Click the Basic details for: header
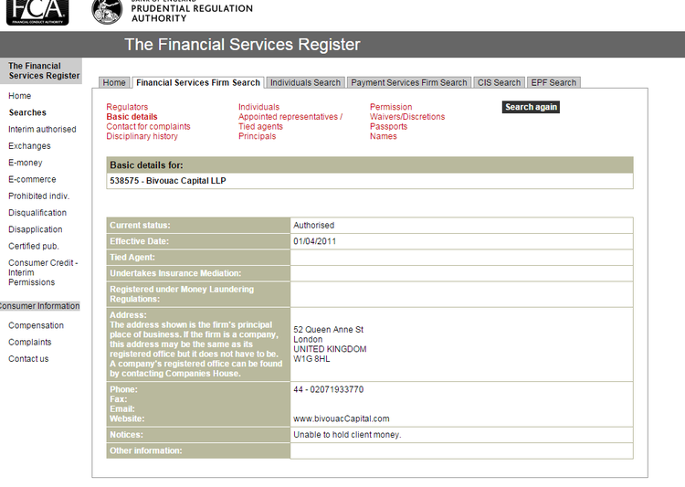 point(146,165)
